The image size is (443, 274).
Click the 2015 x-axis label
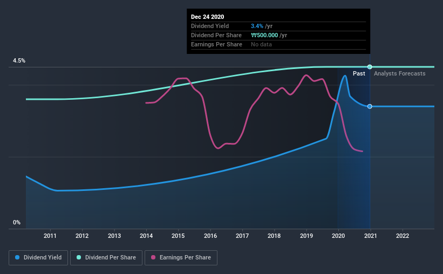tap(178, 236)
